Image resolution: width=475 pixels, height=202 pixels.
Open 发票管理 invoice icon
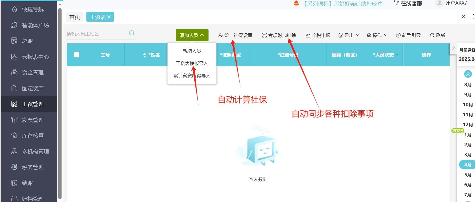(14, 120)
